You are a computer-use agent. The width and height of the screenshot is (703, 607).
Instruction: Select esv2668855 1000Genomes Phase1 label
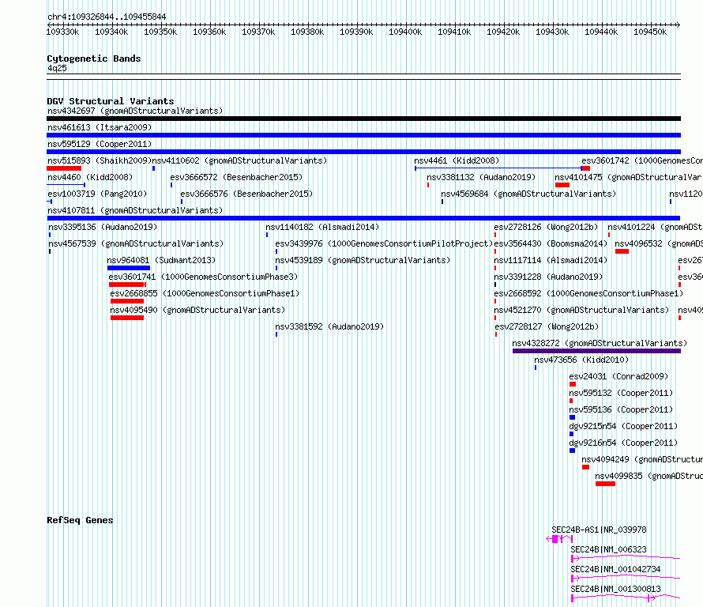[205, 293]
